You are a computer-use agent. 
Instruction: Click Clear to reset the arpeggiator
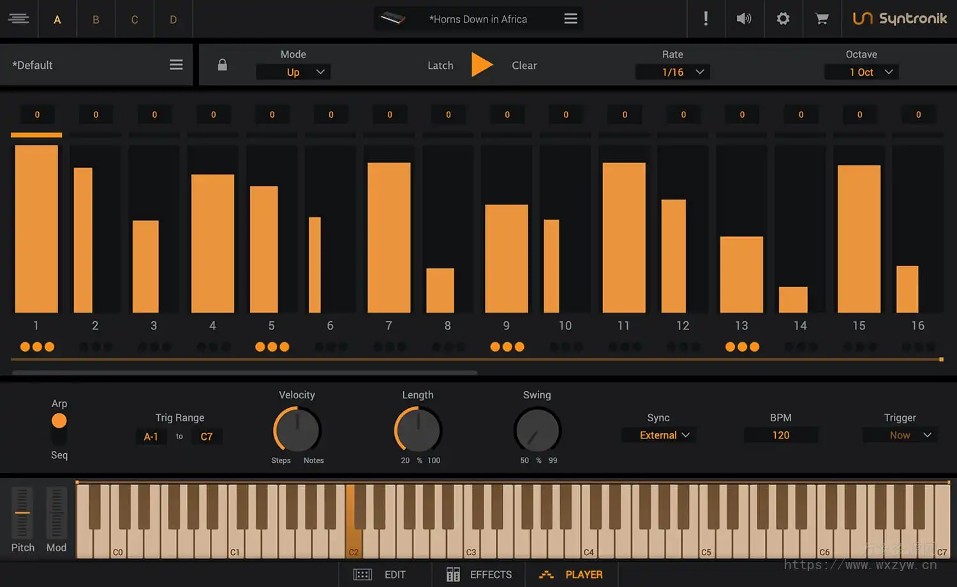point(523,64)
